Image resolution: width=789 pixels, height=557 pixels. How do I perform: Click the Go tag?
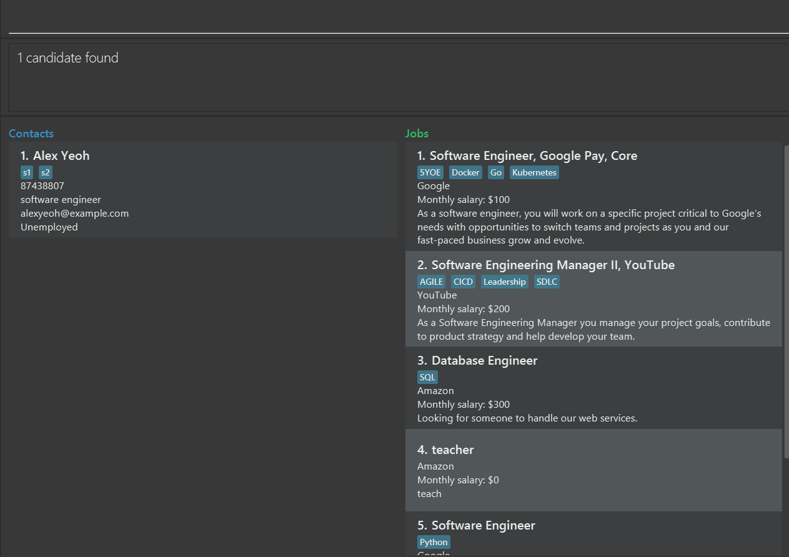click(496, 172)
